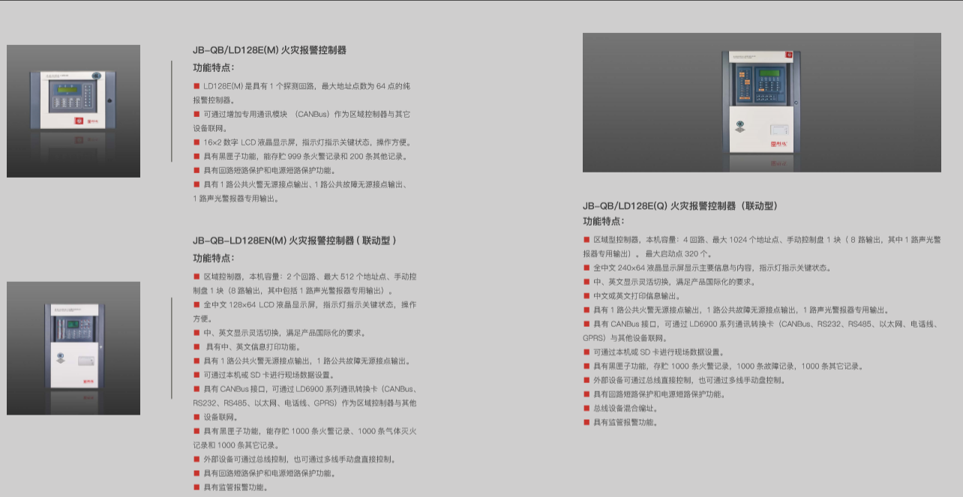Click the red bullet before 16×2 数字 LCD 液晶显示屏
963x497 pixels.
point(196,142)
